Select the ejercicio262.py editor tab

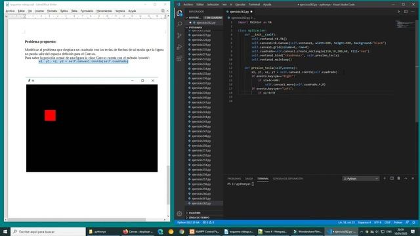239,12
